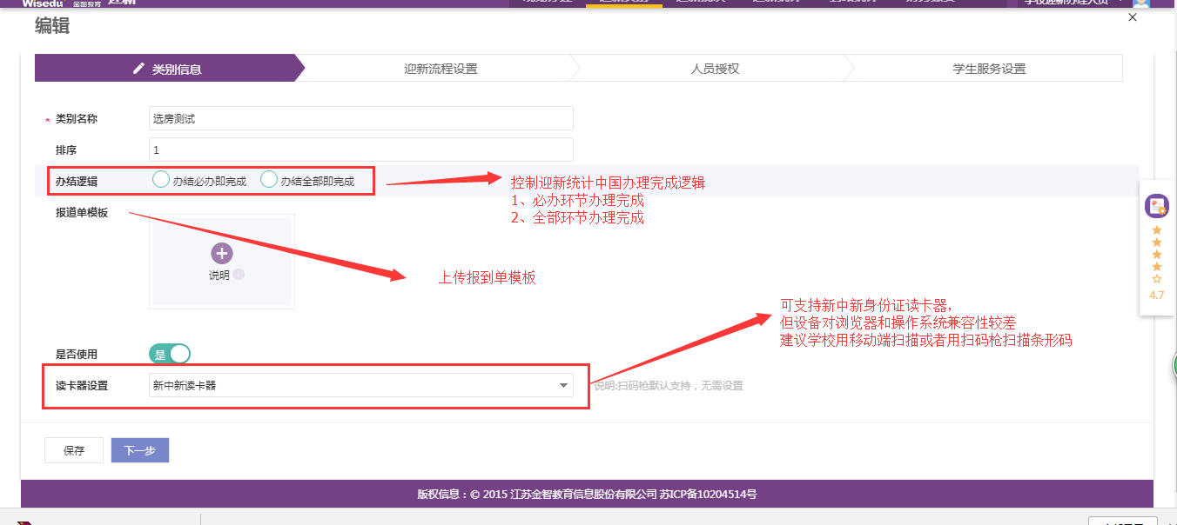Image resolution: width=1177 pixels, height=525 pixels.
Task: Open the floating widget icon above the stars
Action: [1157, 206]
